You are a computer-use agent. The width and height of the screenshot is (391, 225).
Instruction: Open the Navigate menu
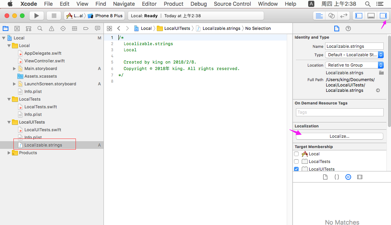click(124, 4)
